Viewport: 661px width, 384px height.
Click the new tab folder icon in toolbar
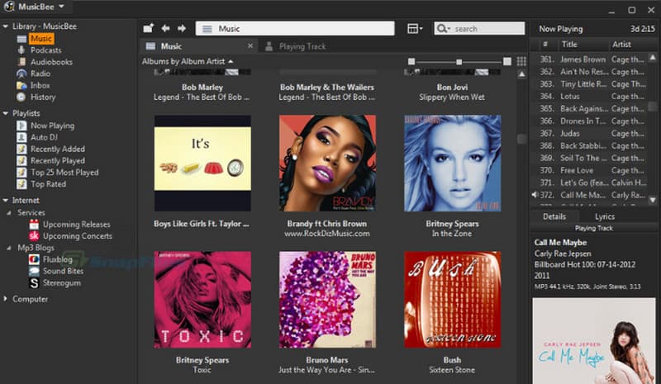(x=148, y=28)
